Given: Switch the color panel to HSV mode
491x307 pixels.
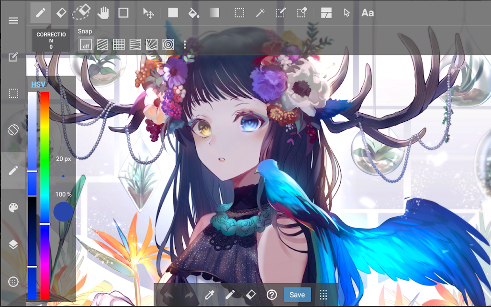Looking at the screenshot, I should click(37, 85).
